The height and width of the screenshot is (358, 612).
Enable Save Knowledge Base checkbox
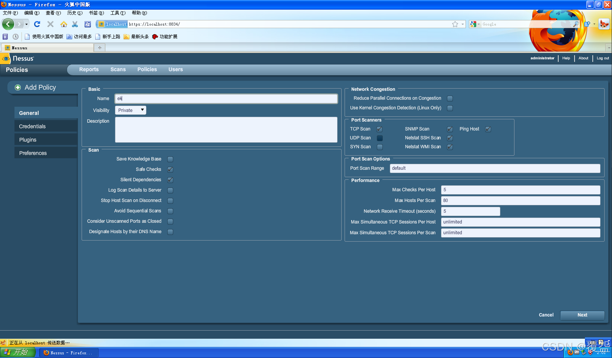[170, 159]
